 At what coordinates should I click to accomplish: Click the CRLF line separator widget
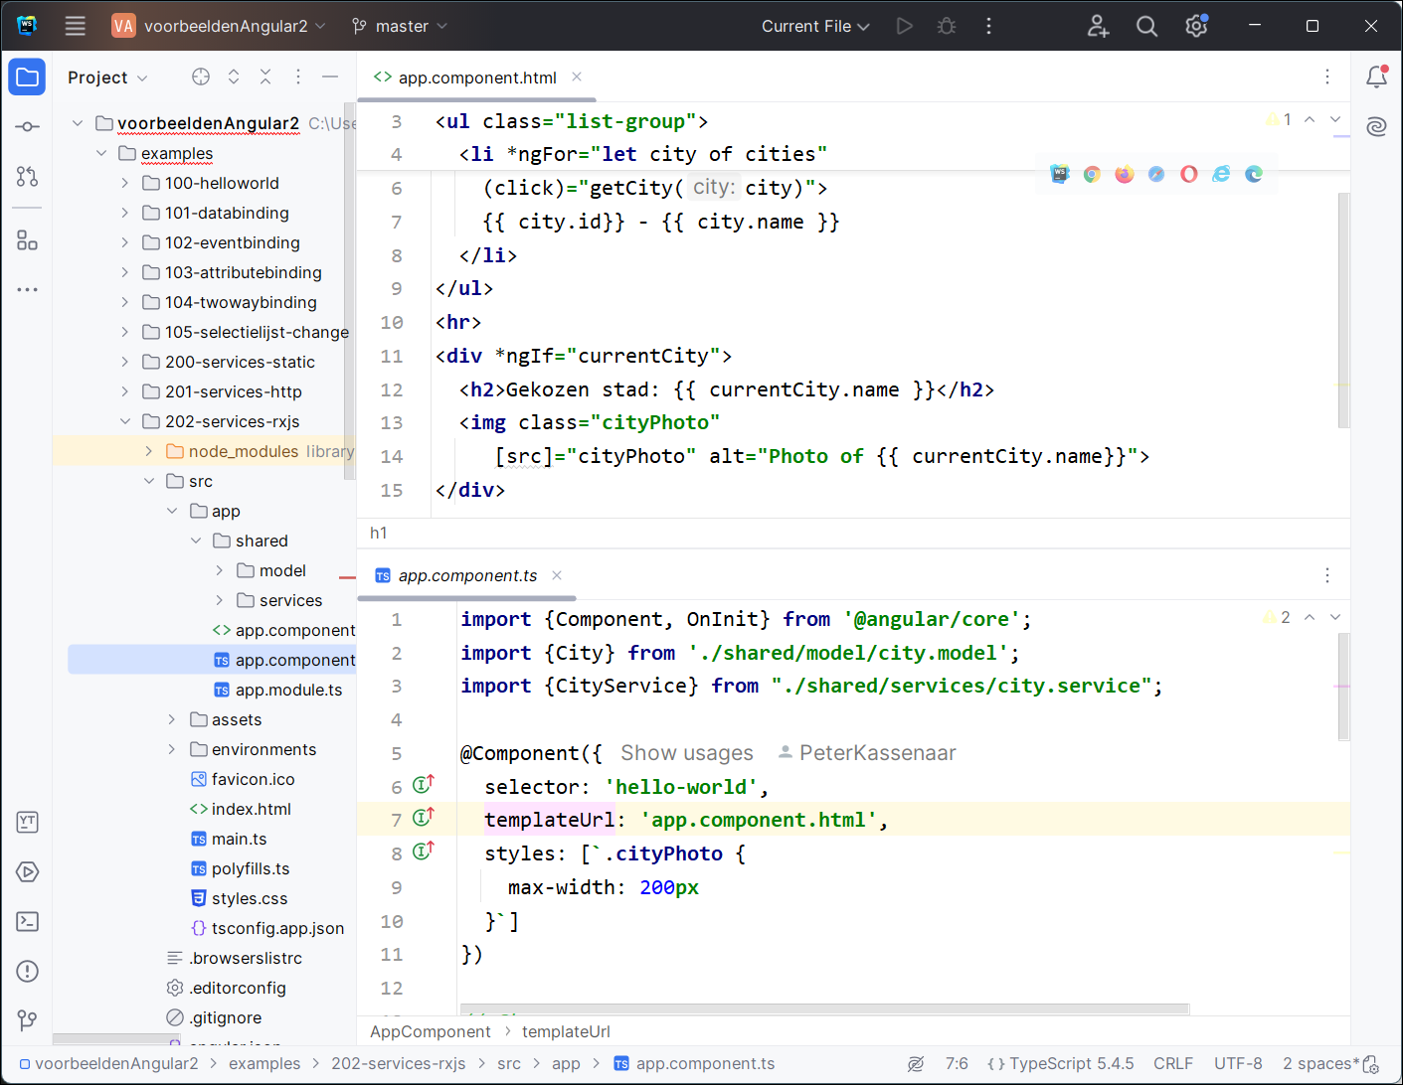click(1172, 1063)
